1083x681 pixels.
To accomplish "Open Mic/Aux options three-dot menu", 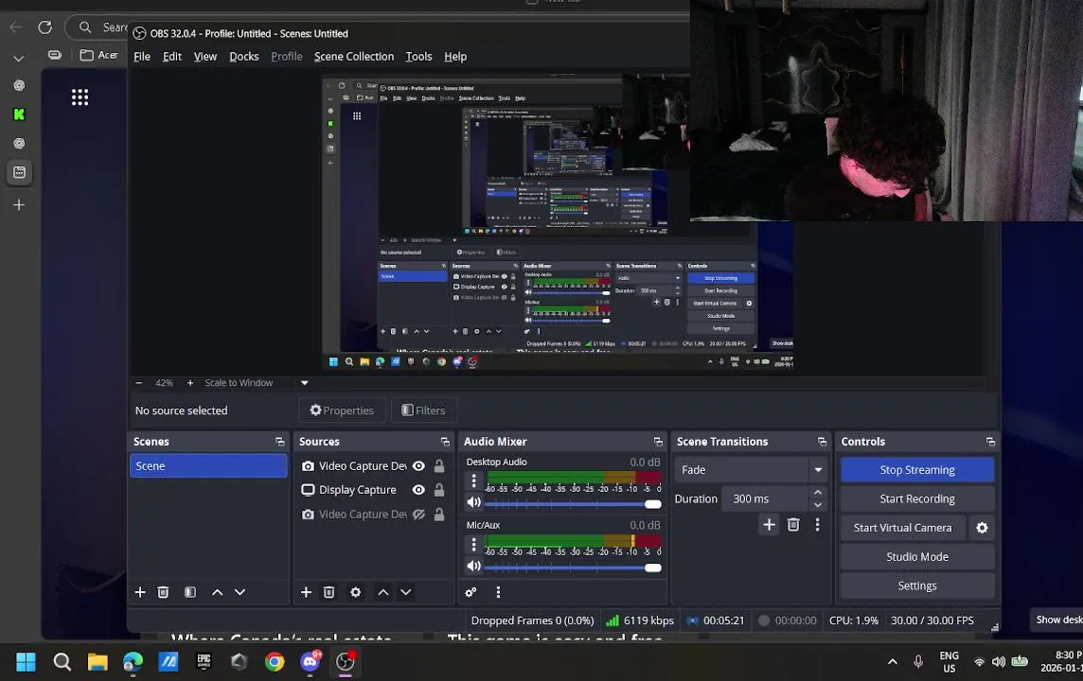I will [x=473, y=545].
